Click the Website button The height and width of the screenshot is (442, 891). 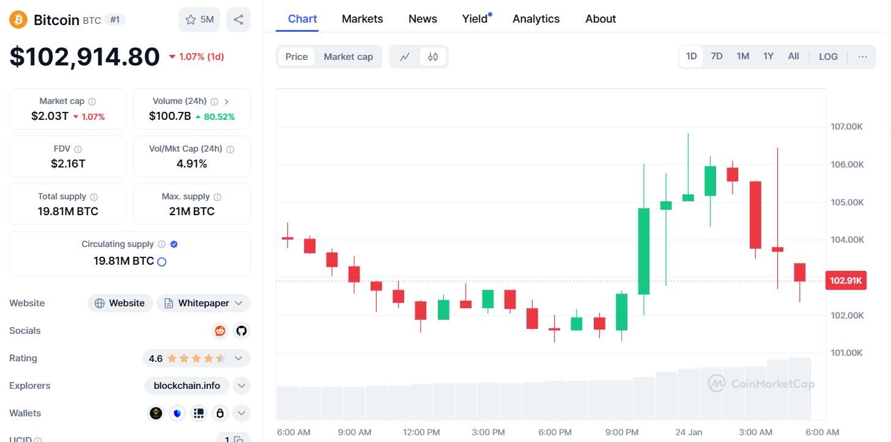tap(120, 303)
